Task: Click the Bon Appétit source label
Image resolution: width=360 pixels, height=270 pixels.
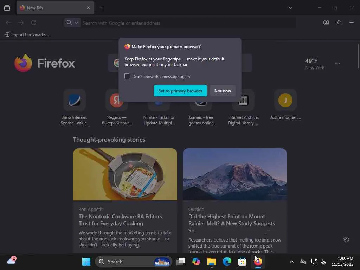Action: pyautogui.click(x=90, y=209)
